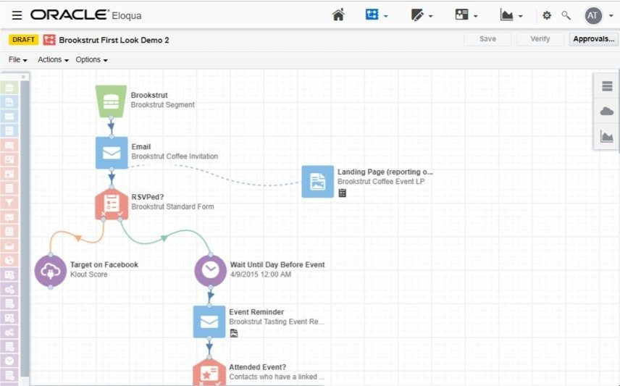620x386 pixels.
Task: Open the Insight chart icon in top bar
Action: (x=506, y=15)
